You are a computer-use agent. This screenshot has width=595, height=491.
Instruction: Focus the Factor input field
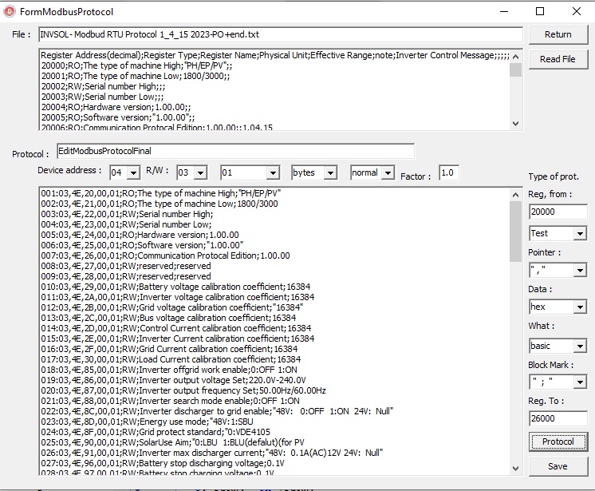(448, 172)
